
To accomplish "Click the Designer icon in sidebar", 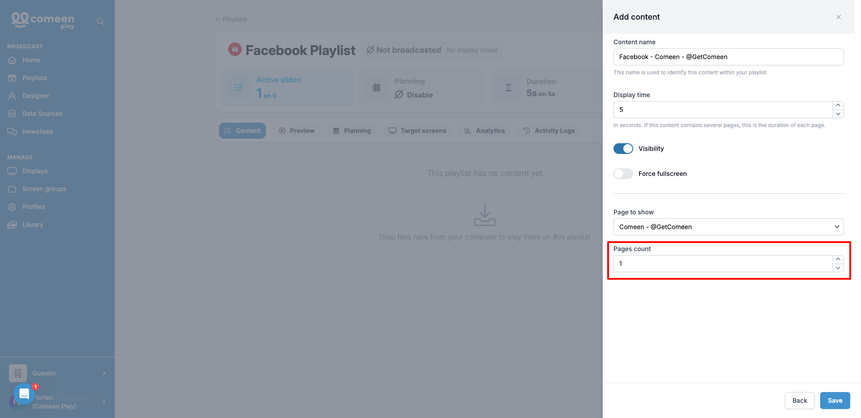I will coord(12,96).
